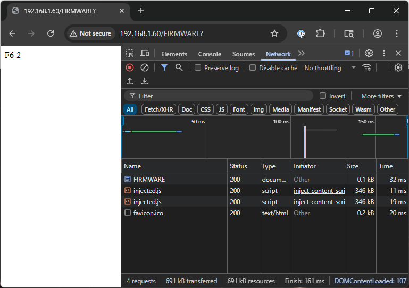Image resolution: width=409 pixels, height=288 pixels.
Task: Import a HAR file with upload icon
Action: click(x=130, y=81)
